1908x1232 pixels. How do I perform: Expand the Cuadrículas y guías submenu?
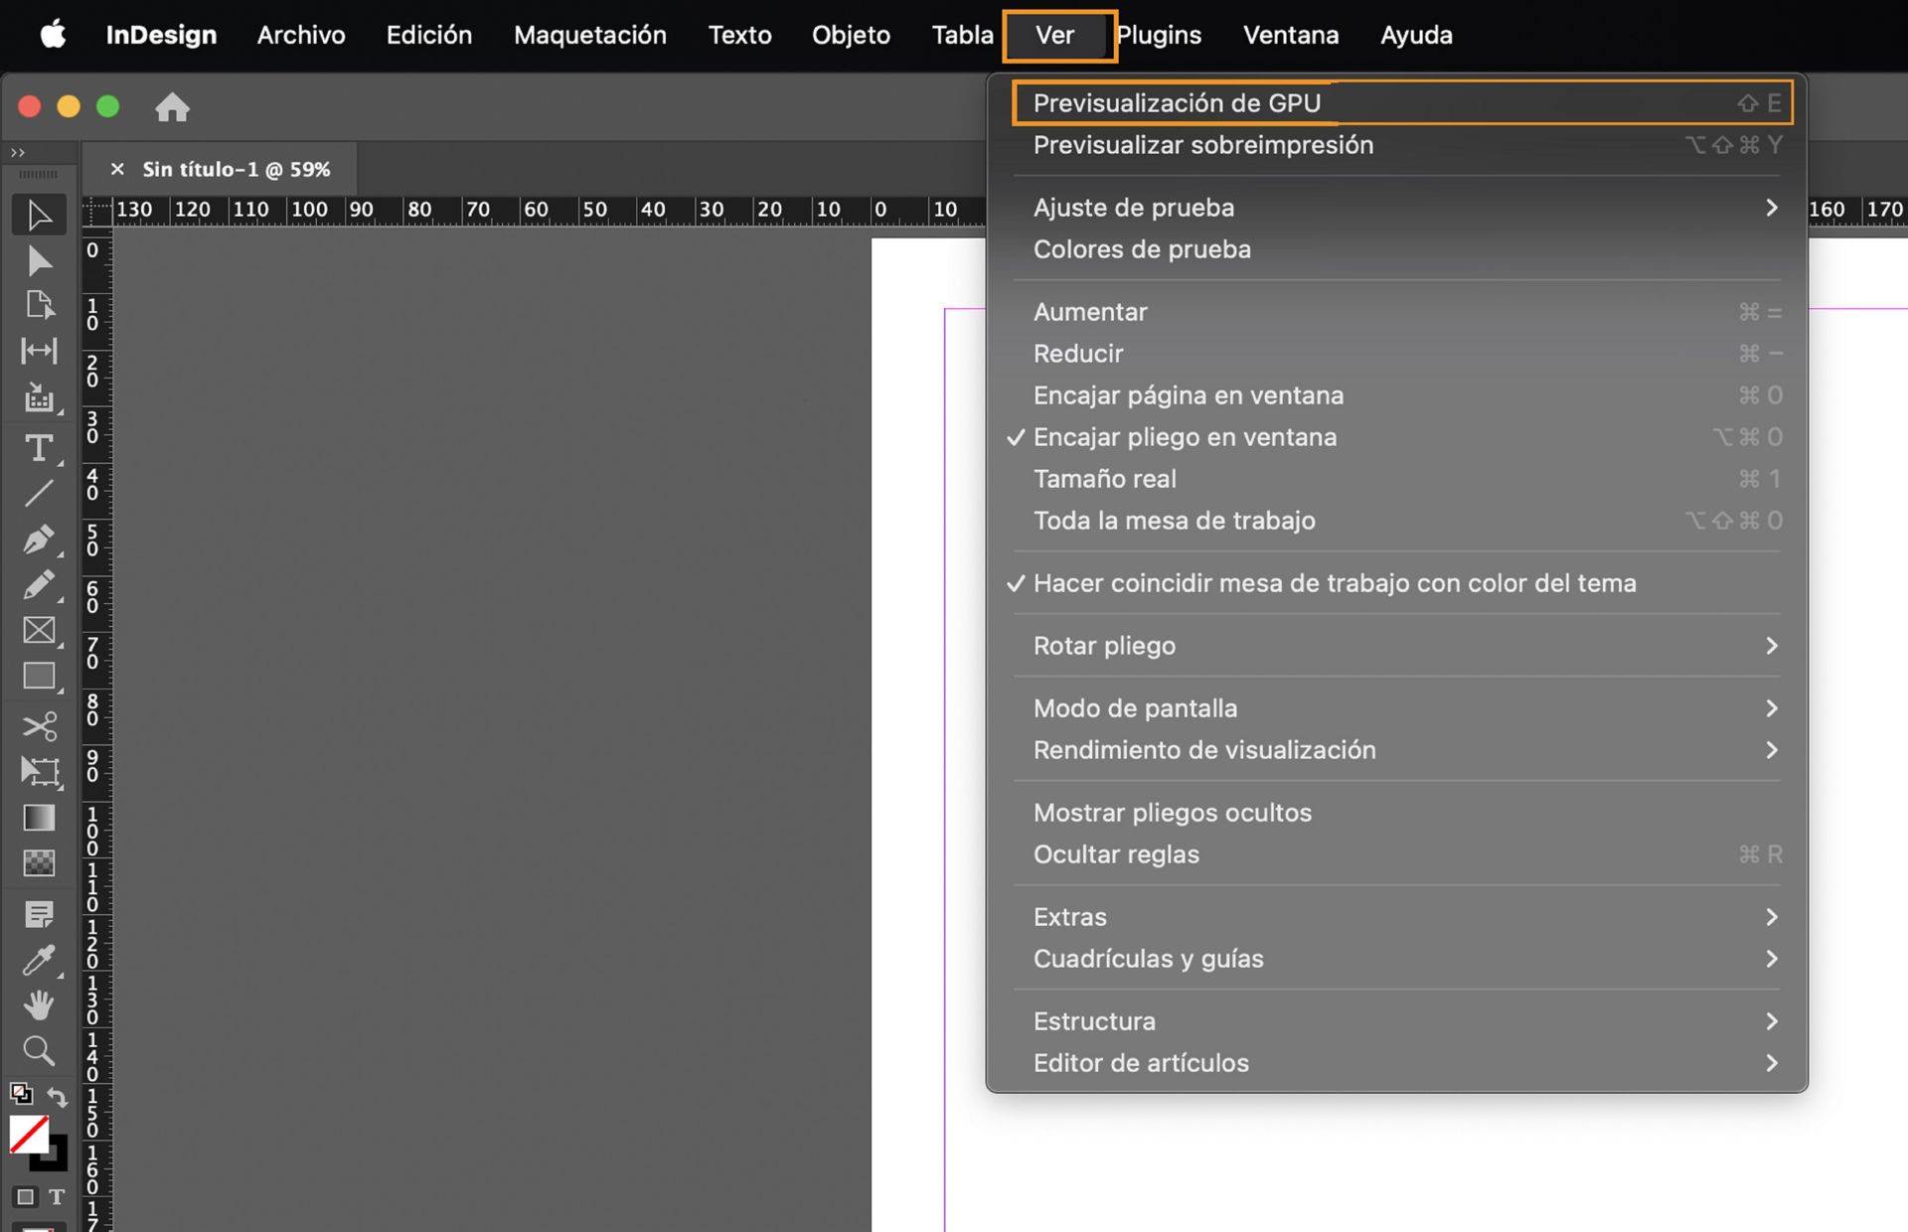[1149, 959]
